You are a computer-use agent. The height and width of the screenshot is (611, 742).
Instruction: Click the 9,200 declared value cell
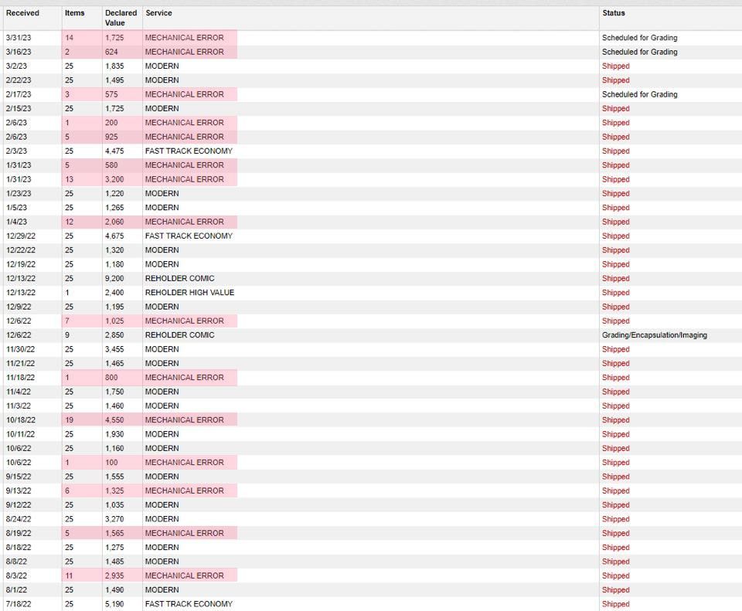(116, 279)
